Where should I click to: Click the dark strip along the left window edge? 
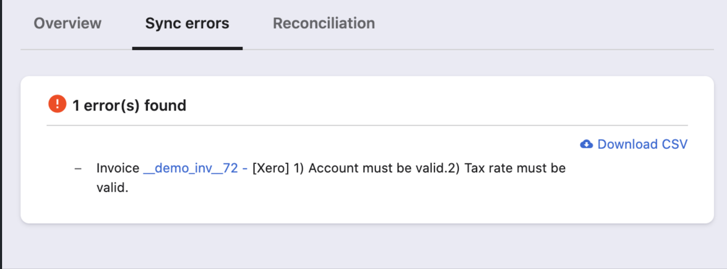1,136
